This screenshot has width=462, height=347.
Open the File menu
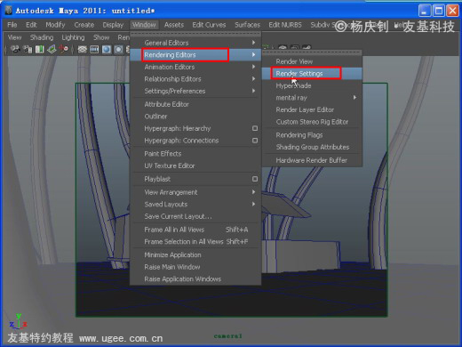(12, 25)
